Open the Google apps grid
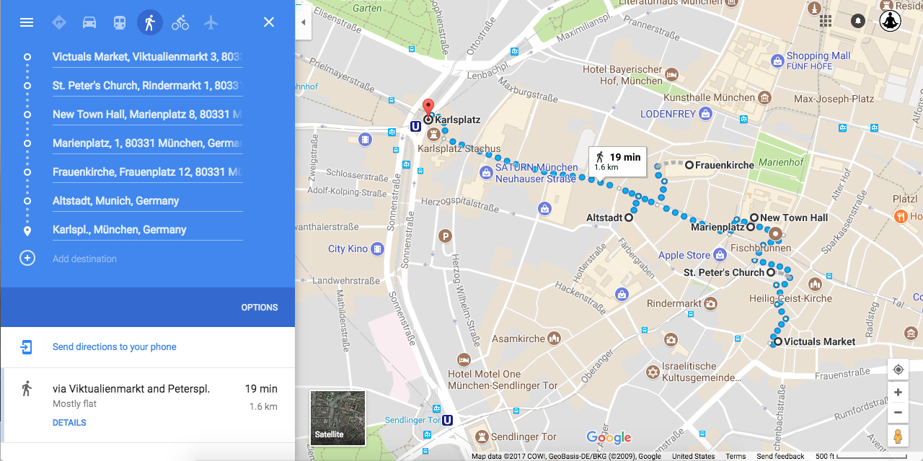 click(x=826, y=21)
